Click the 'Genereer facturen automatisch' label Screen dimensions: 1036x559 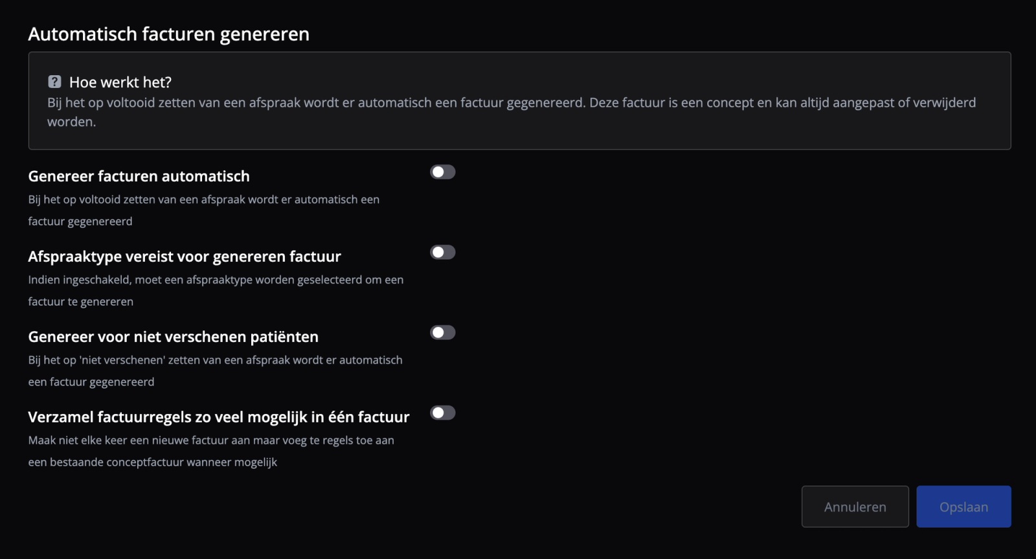(139, 176)
